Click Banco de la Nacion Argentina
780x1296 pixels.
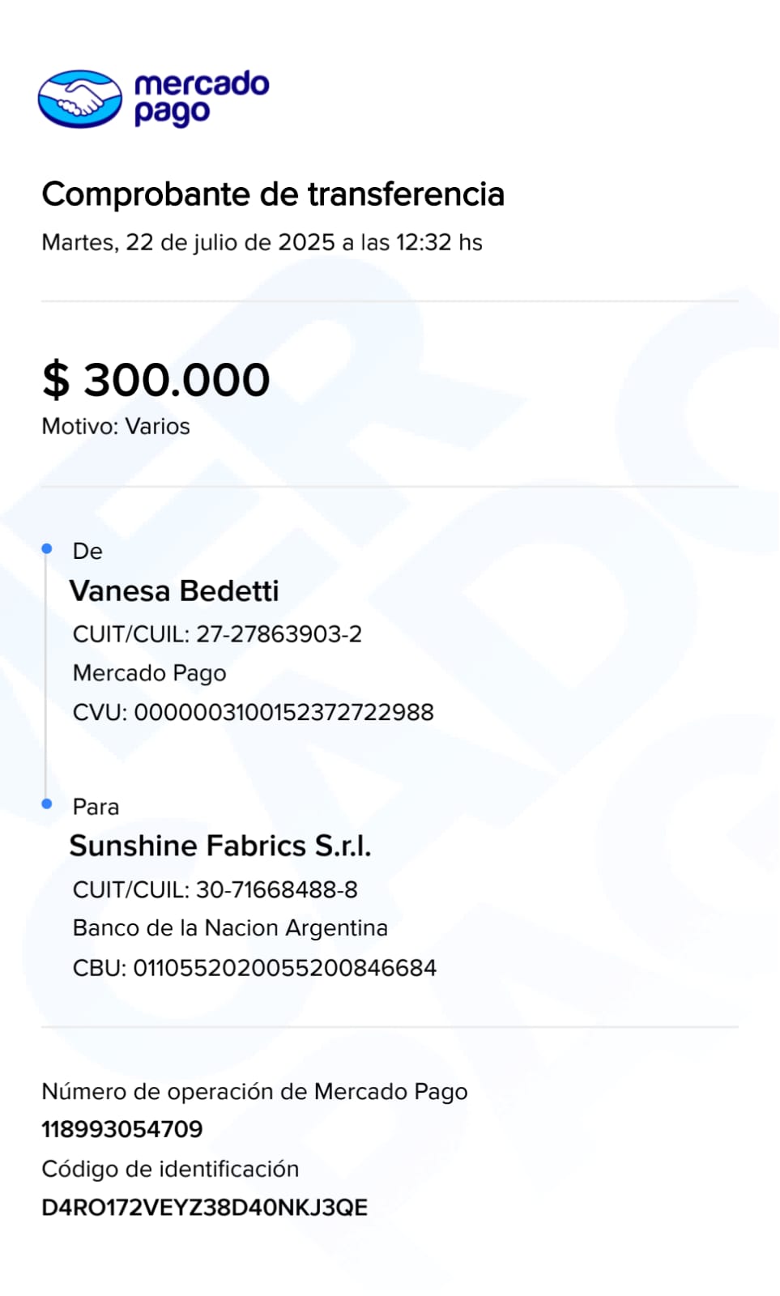pyautogui.click(x=230, y=927)
